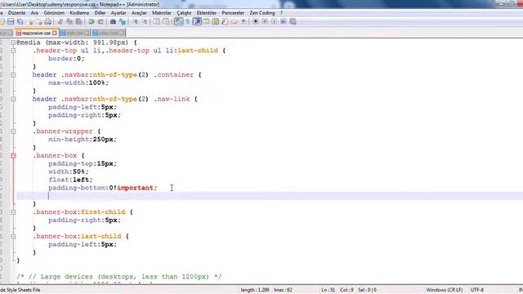Open Find with the binoculars icon

click(x=113, y=22)
